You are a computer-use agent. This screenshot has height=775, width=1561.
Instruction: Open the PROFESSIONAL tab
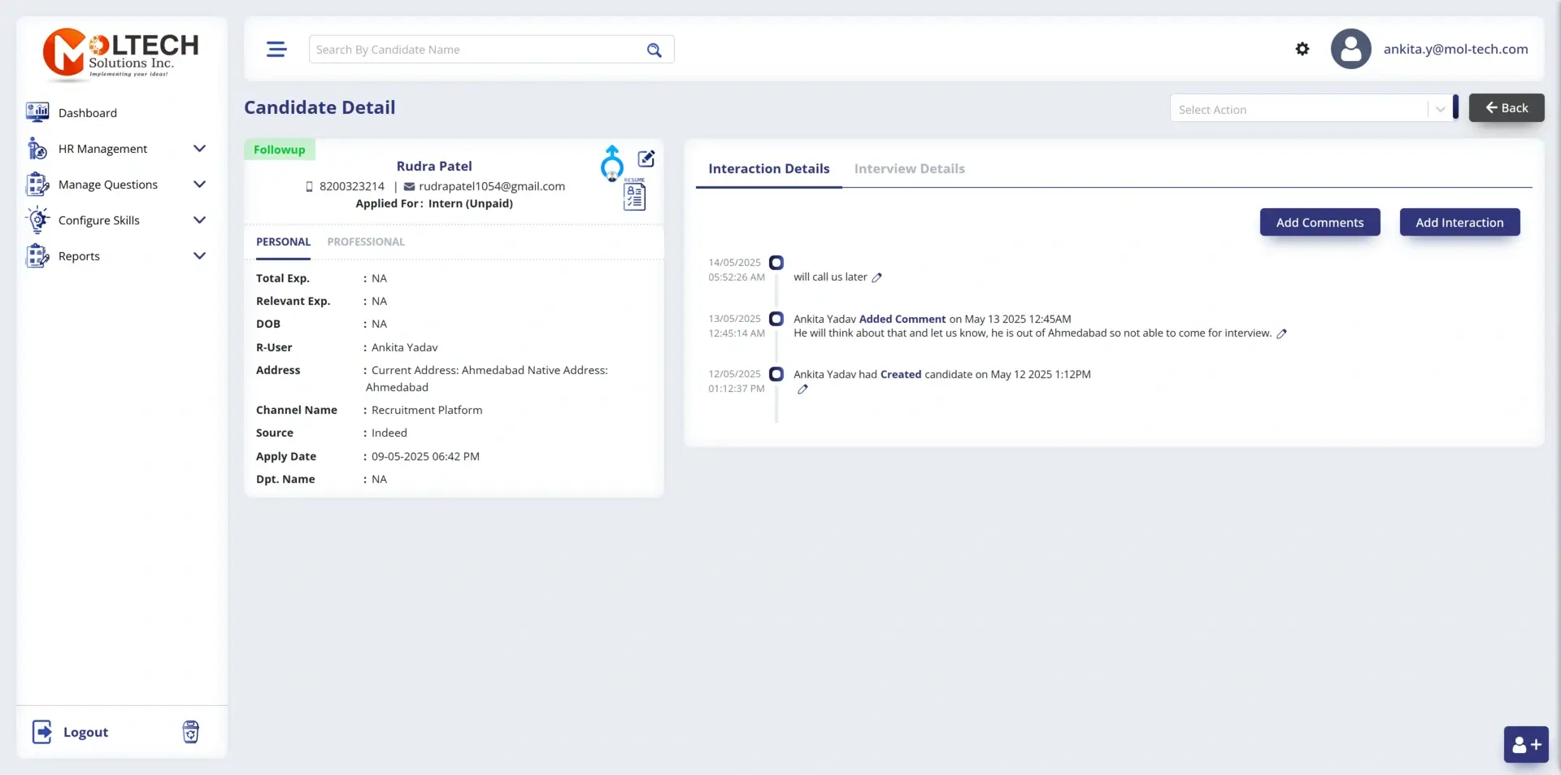pyautogui.click(x=365, y=242)
